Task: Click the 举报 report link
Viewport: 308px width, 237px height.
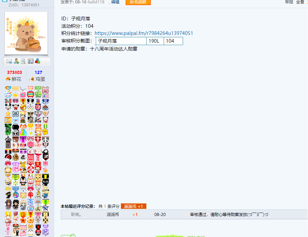Action: click(289, 2)
